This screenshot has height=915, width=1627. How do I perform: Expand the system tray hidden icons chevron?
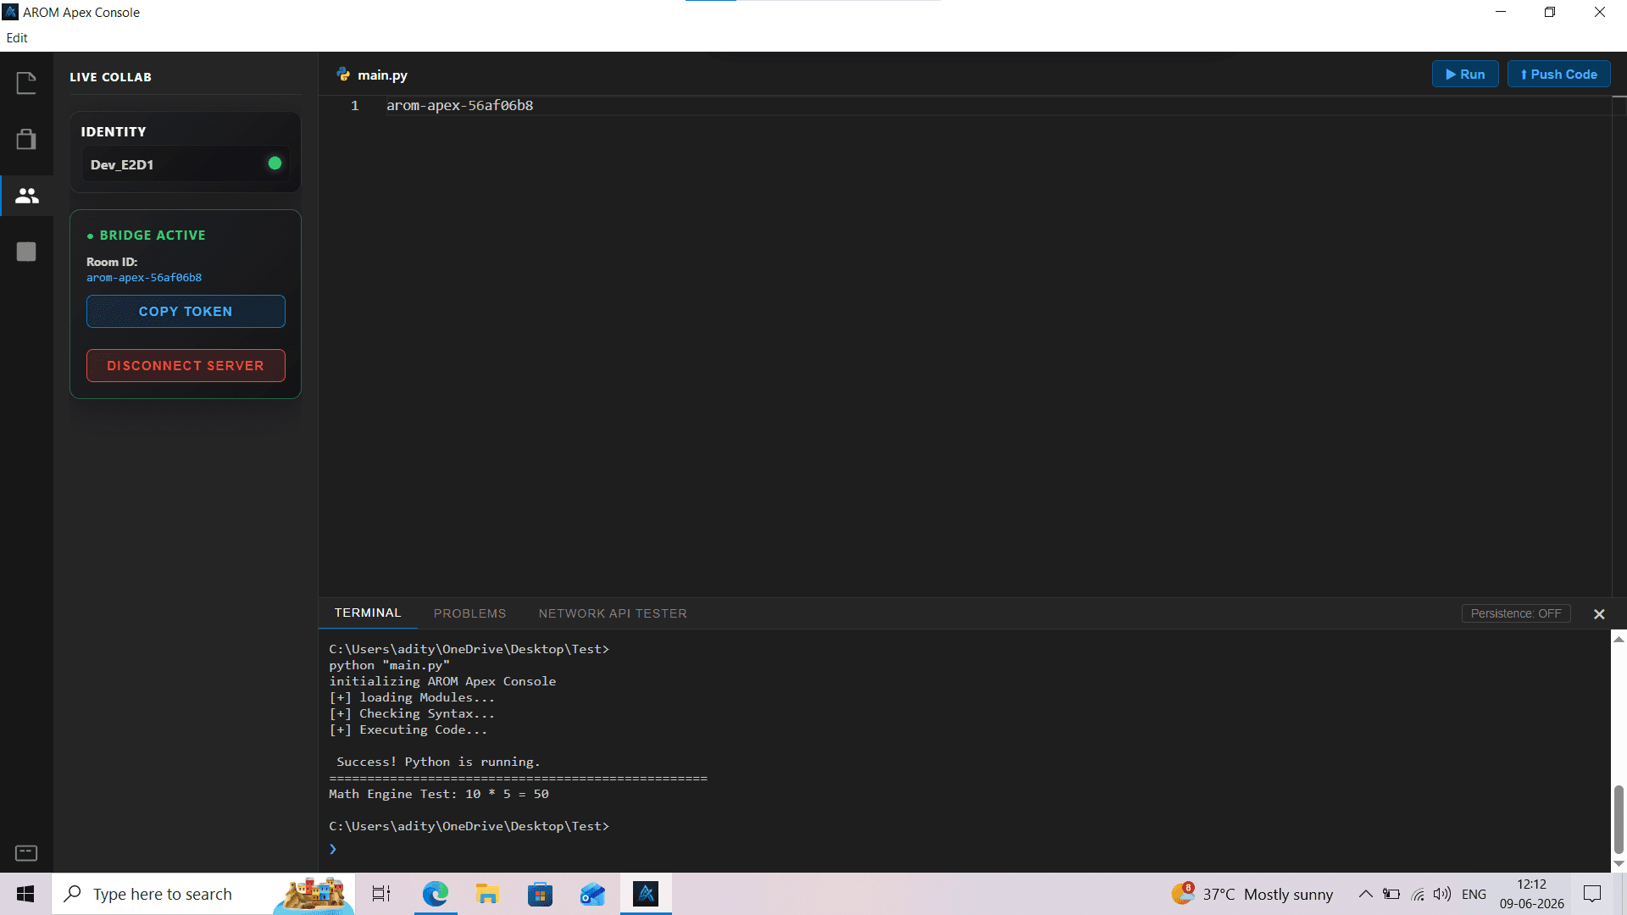1365,894
